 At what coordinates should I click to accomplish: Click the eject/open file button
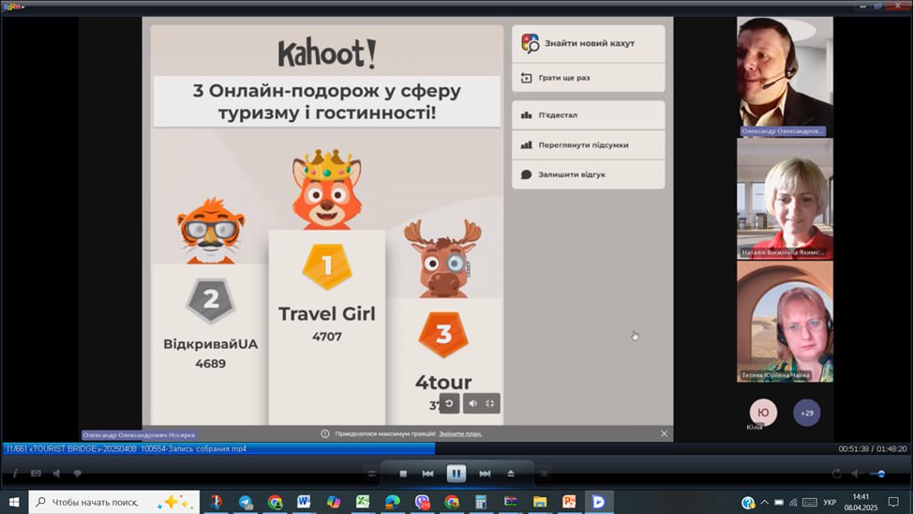click(x=511, y=474)
